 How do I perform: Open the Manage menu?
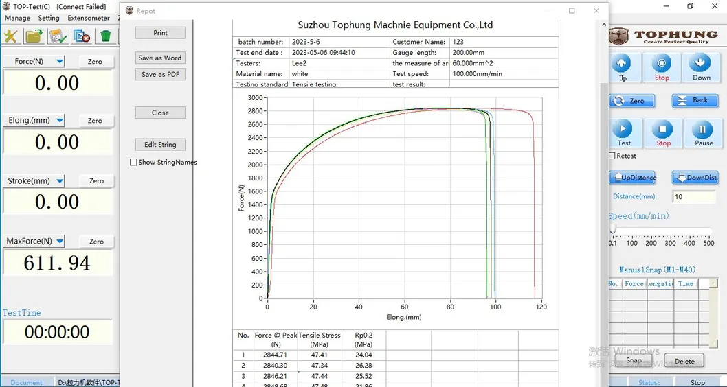click(x=18, y=18)
